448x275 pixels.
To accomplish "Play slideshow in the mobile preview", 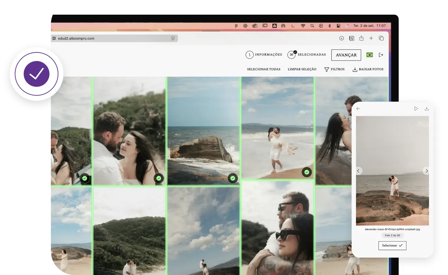I will tap(416, 109).
